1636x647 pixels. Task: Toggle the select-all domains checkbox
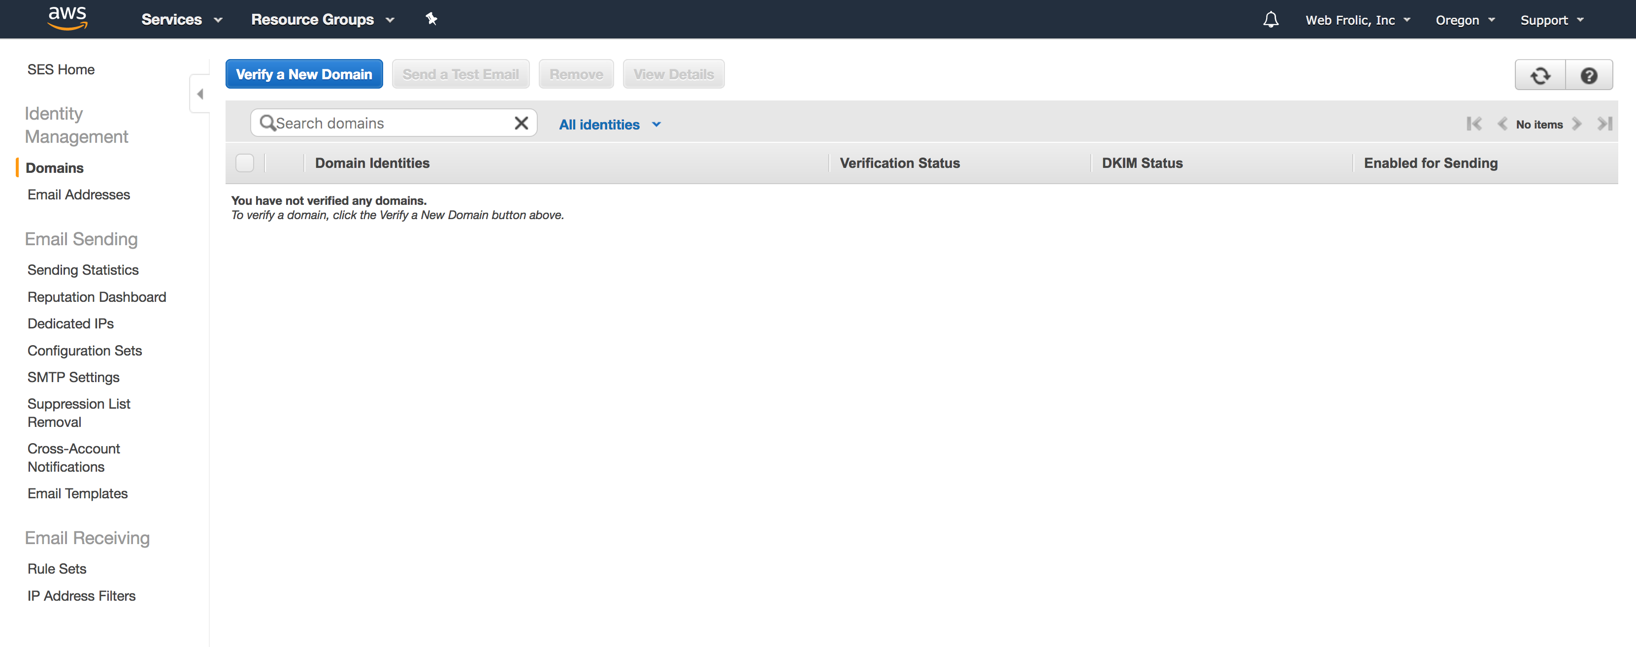[x=244, y=163]
